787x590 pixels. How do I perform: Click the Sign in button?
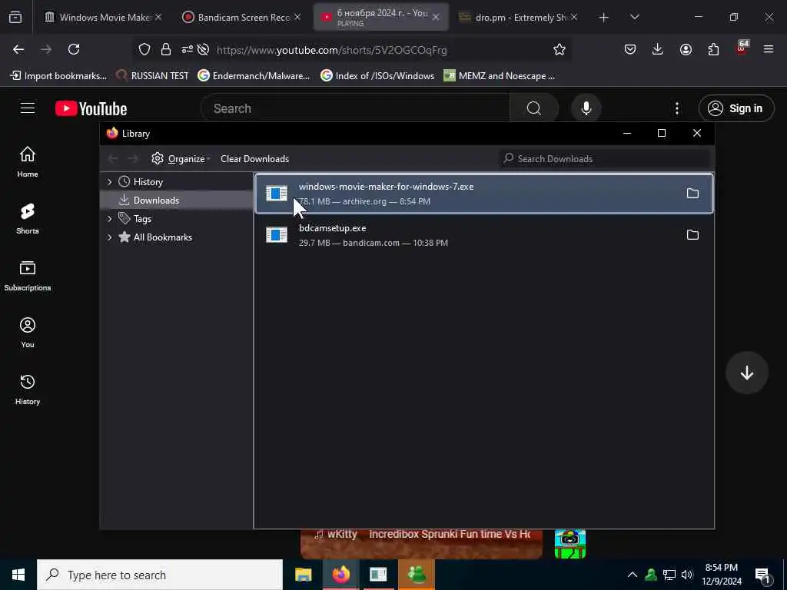point(736,108)
